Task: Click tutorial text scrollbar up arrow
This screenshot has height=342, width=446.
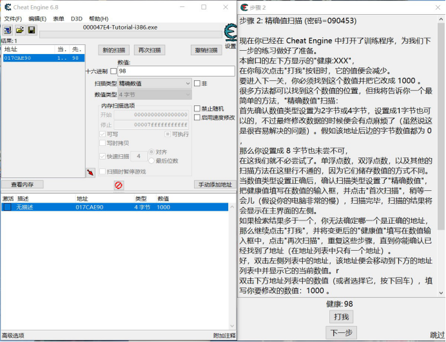Action: (x=441, y=19)
